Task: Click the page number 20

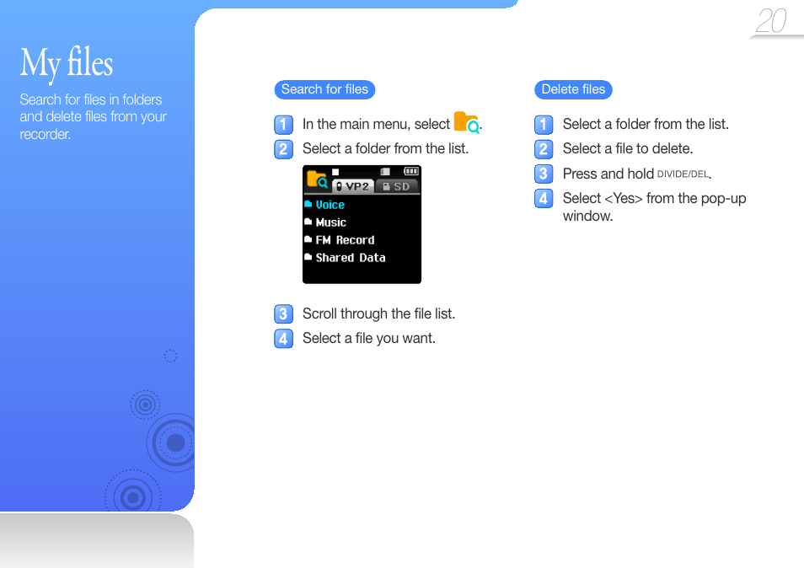Action: point(770,21)
